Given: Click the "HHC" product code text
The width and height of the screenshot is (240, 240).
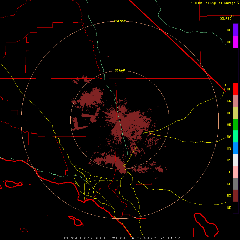Looking at the screenshot, I should point(234,16).
